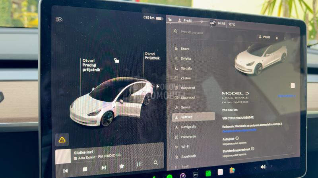Tap the battery level icon

click(159, 19)
